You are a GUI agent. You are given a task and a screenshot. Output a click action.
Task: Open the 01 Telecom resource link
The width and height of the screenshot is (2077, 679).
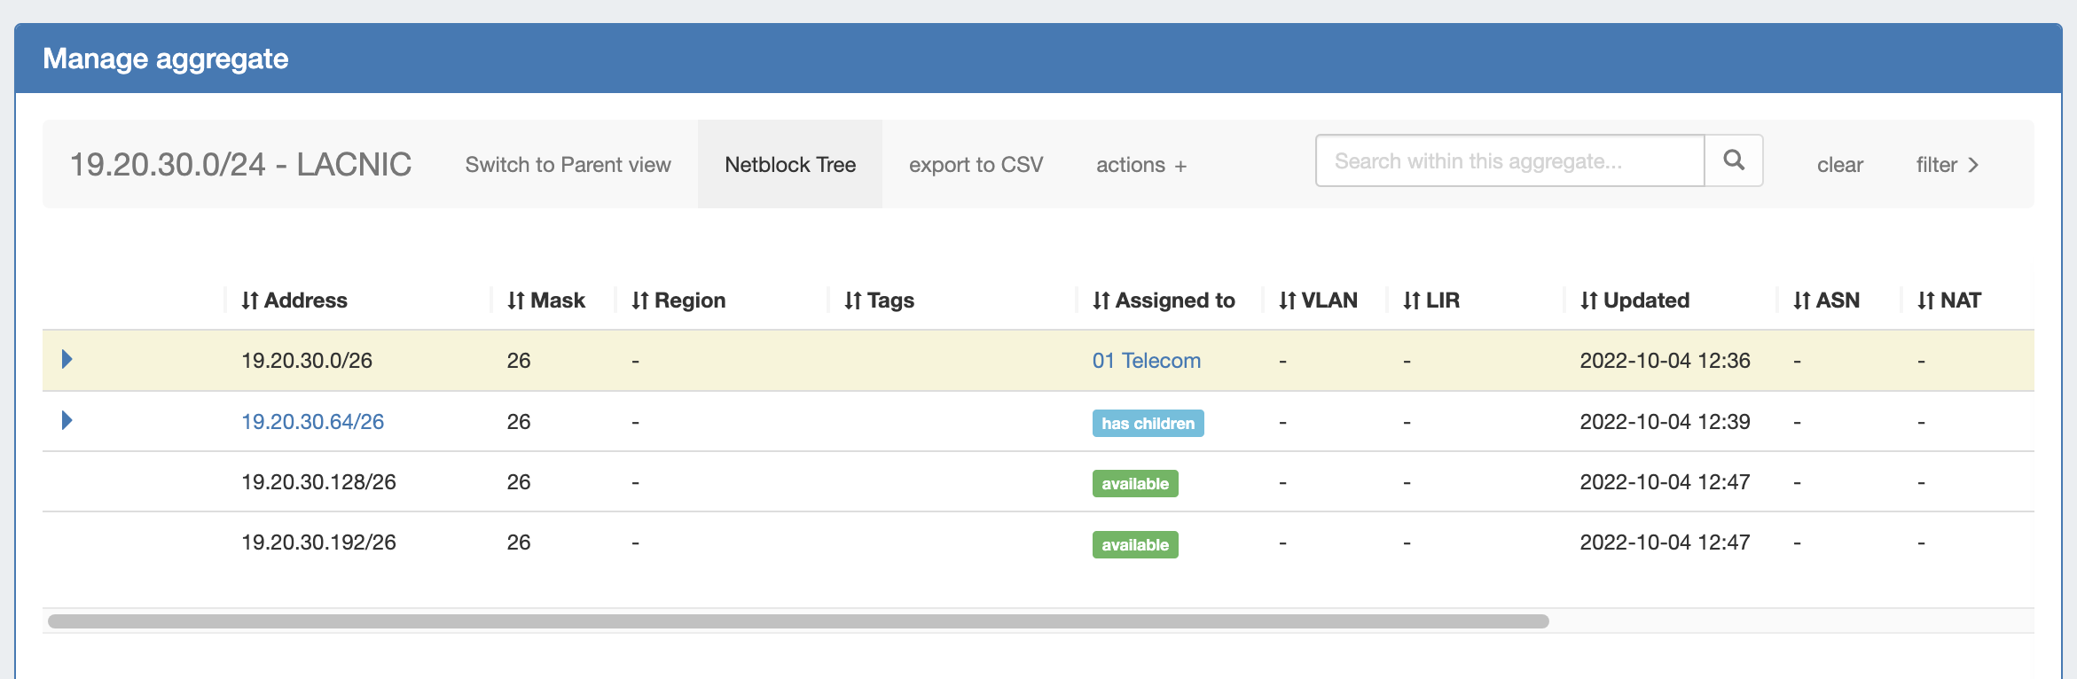(1146, 361)
